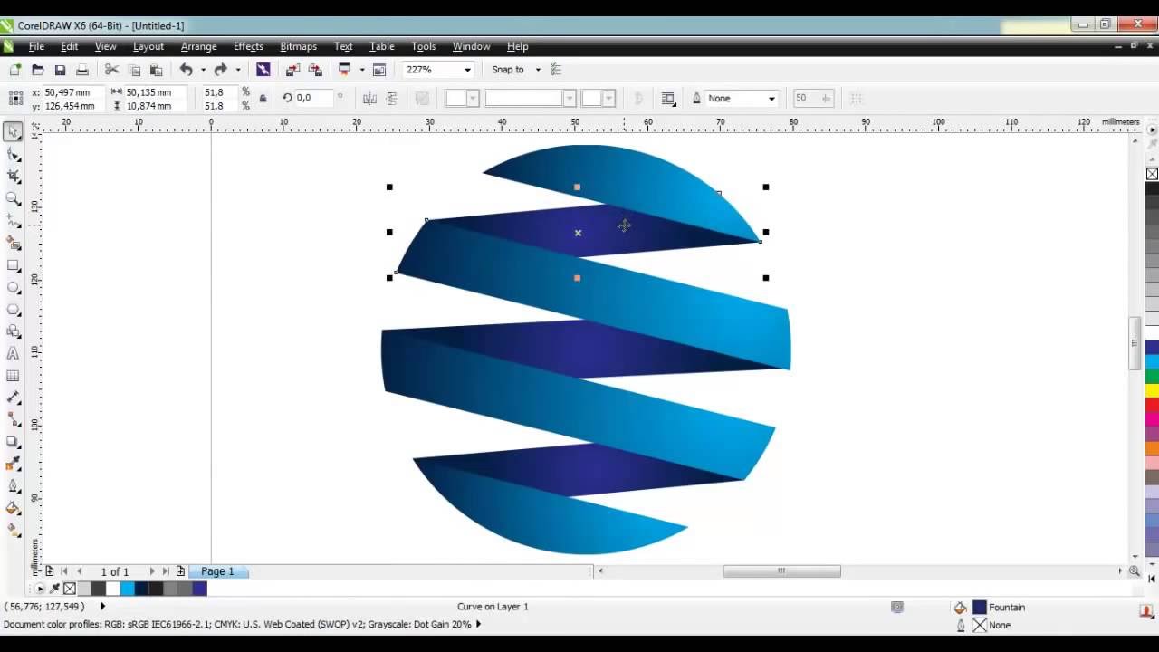The height and width of the screenshot is (652, 1159).
Task: Switch to the Page 1 tab
Action: [217, 571]
